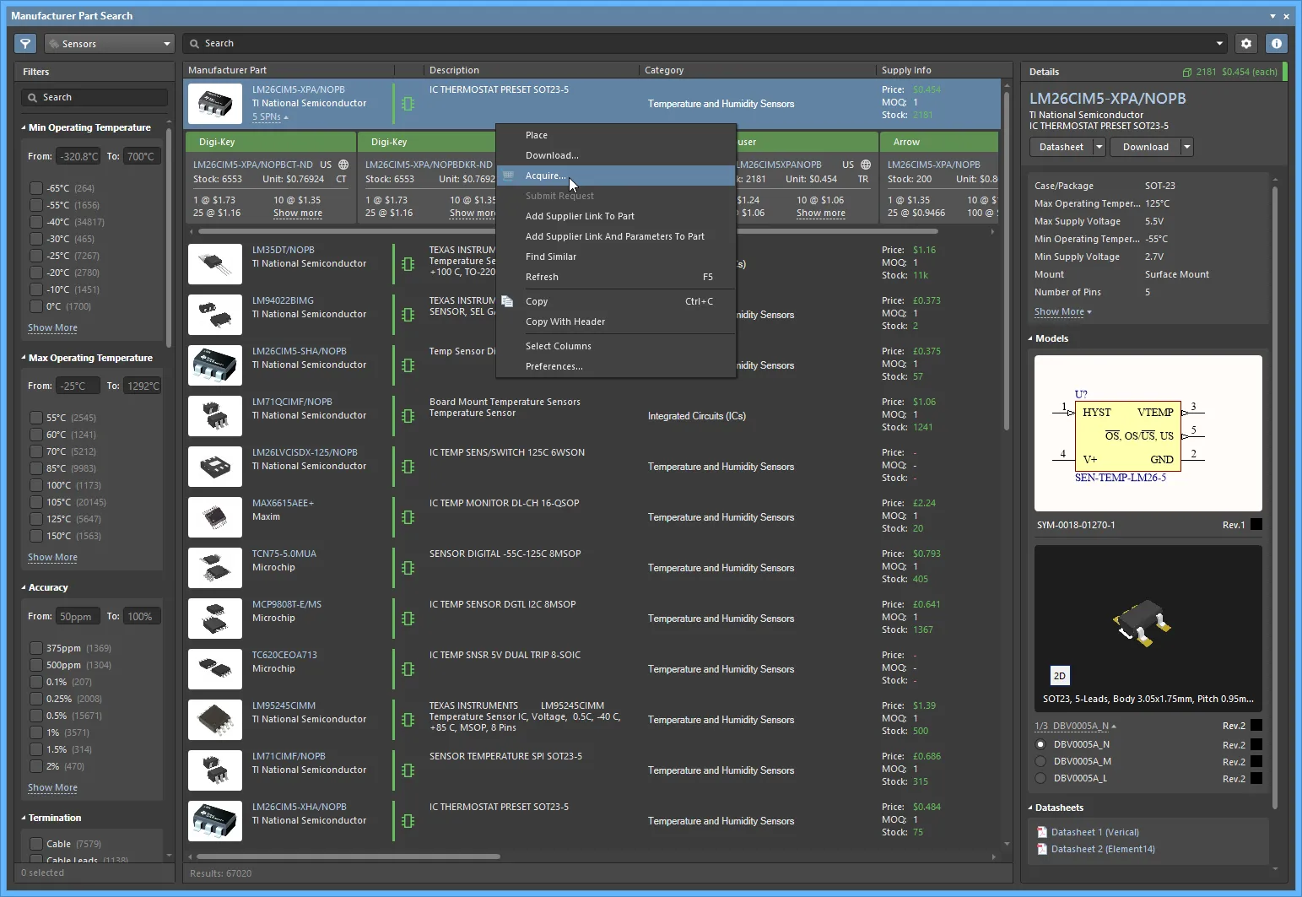Check the 0°C min temperature filter
This screenshot has height=897, width=1302.
(x=36, y=306)
